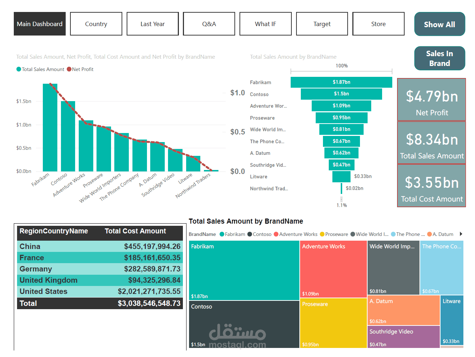Viewport: 475px width, 357px height.
Task: Select the $3.55bn Total Cost Amount card
Action: (432, 186)
